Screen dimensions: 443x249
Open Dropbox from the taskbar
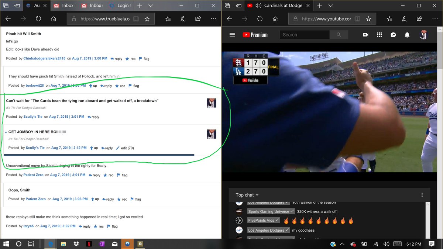(76, 244)
